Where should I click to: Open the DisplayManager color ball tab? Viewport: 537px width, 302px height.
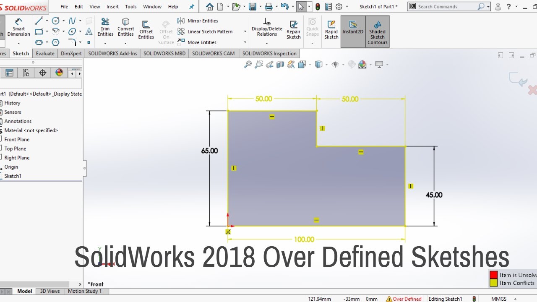click(x=59, y=73)
